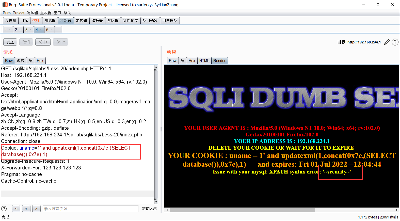This screenshot has width=400, height=221.
Task: Click the response horizontal scrollbar thumb
Action: (242, 210)
